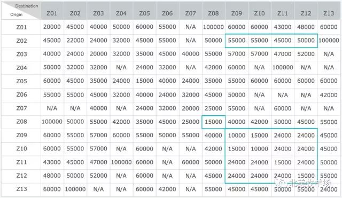The width and height of the screenshot is (342, 198).
Task: Select the 43000 cell under Z11 in row Z01
Action: pos(283,27)
